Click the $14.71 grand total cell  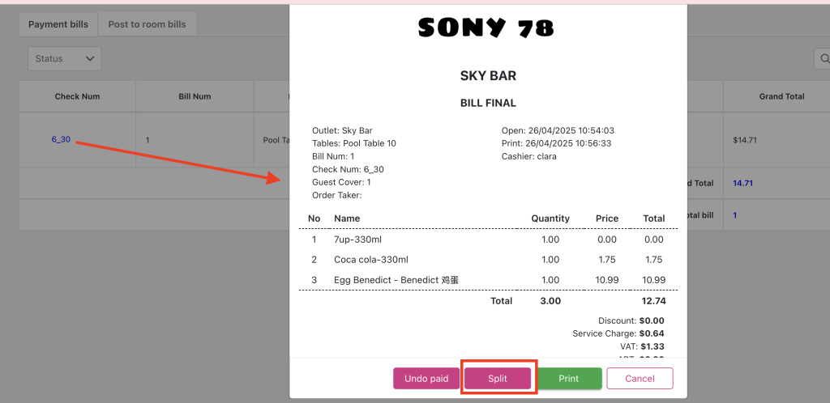click(x=744, y=140)
